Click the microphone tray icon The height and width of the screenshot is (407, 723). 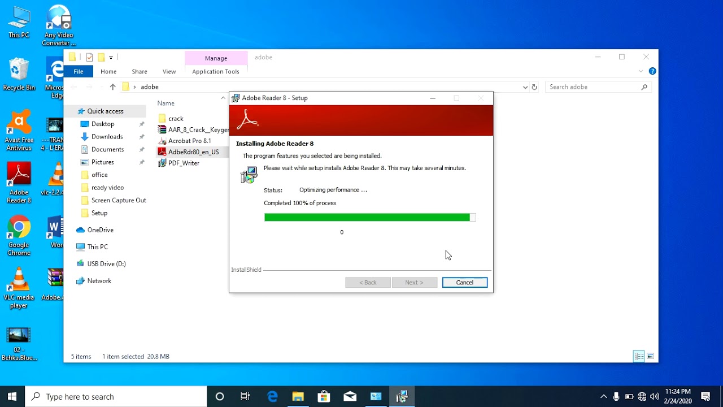pos(616,396)
